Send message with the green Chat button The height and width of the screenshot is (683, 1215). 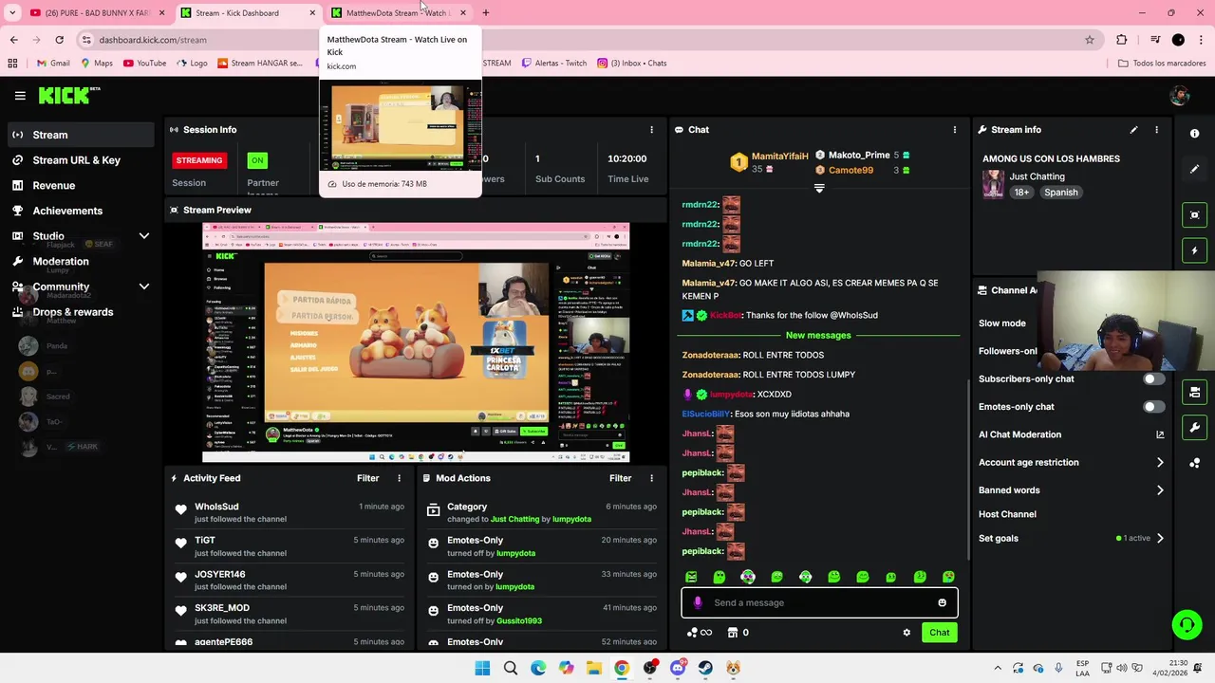tap(939, 633)
